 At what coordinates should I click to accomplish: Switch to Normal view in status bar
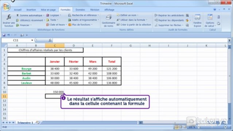(x=176, y=127)
